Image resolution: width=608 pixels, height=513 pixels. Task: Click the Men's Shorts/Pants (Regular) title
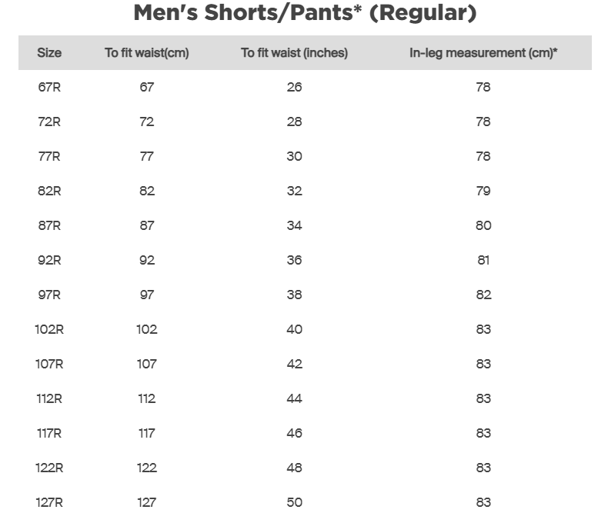click(x=305, y=13)
